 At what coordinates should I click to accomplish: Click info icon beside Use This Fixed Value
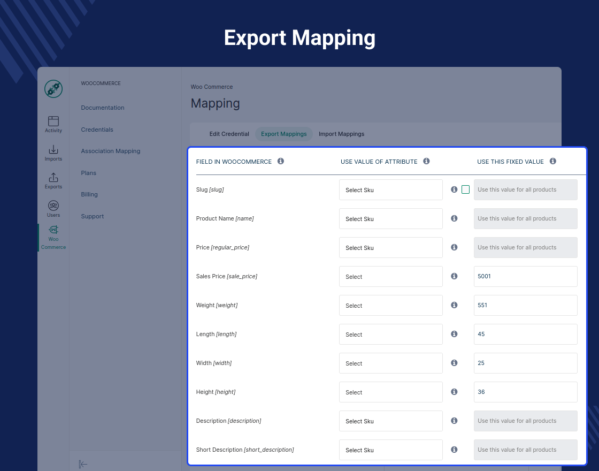[x=553, y=161]
